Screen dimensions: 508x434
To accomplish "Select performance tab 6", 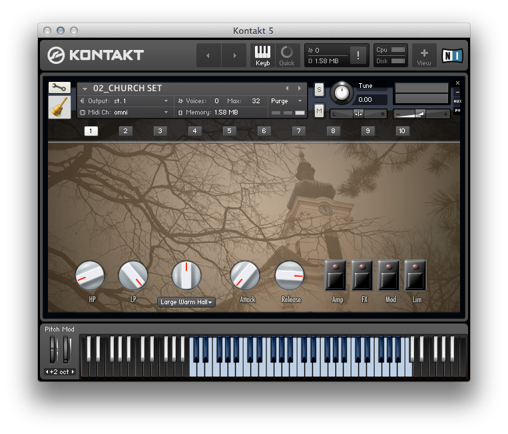I will pyautogui.click(x=264, y=131).
